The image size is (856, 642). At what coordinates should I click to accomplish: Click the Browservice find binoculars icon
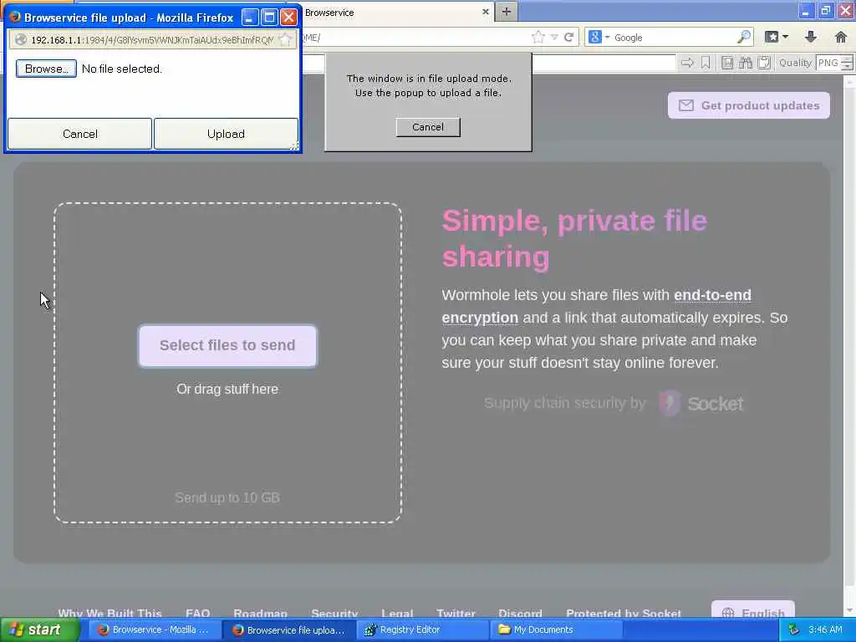(745, 63)
